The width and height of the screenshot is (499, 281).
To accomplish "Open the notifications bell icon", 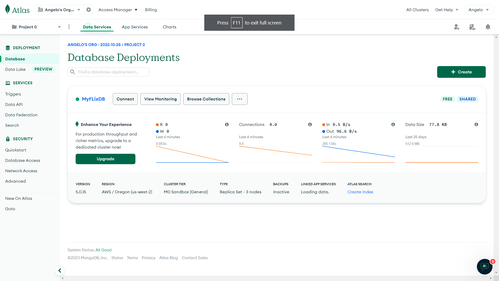I will point(488,27).
